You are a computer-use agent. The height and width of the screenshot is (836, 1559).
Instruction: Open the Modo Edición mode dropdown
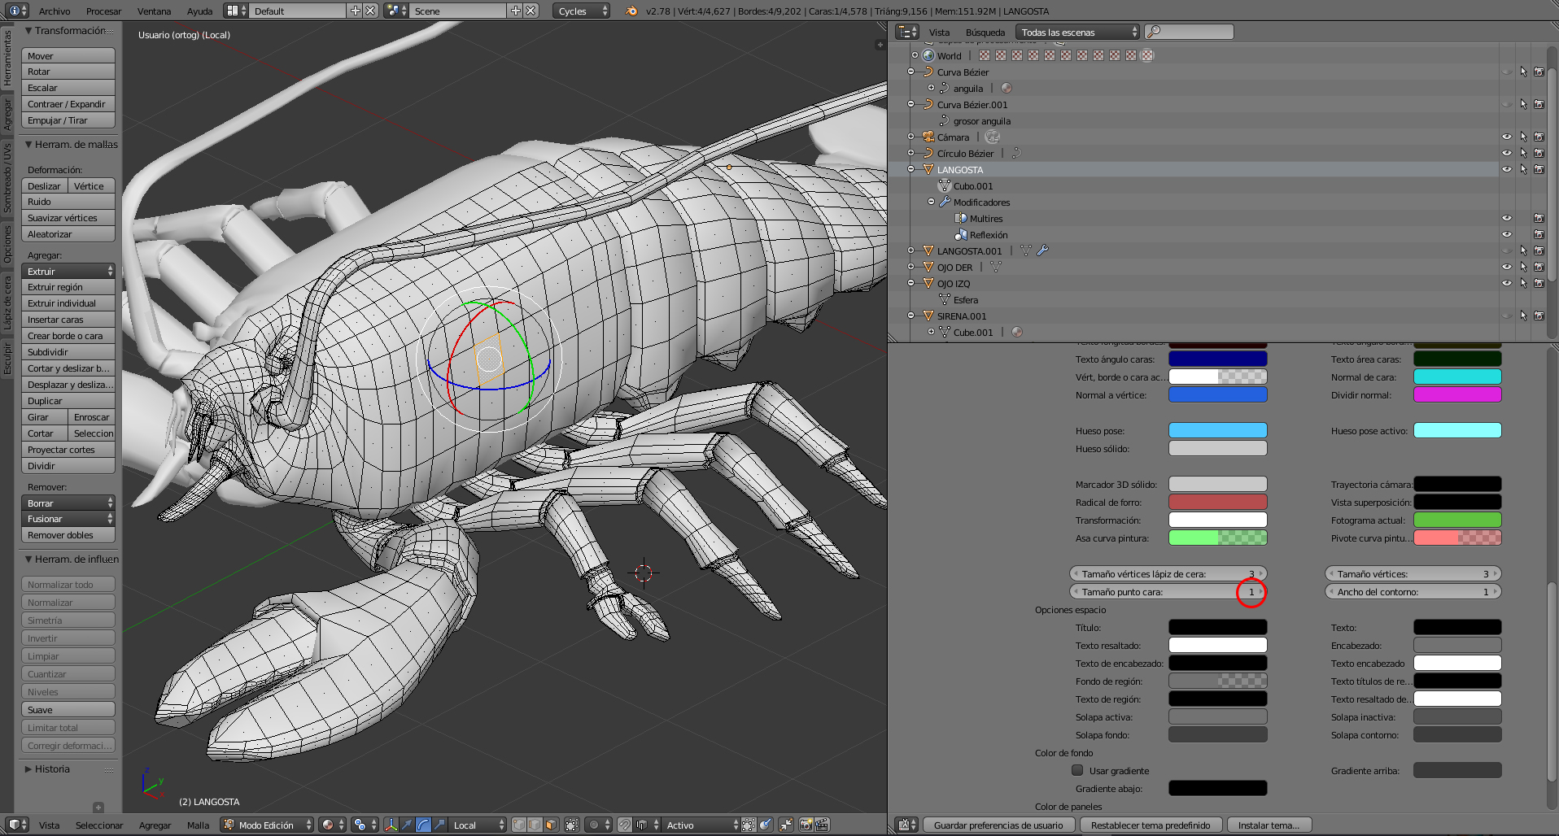click(x=268, y=825)
